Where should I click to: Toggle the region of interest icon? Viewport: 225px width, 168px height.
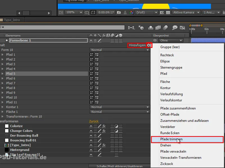162,12
